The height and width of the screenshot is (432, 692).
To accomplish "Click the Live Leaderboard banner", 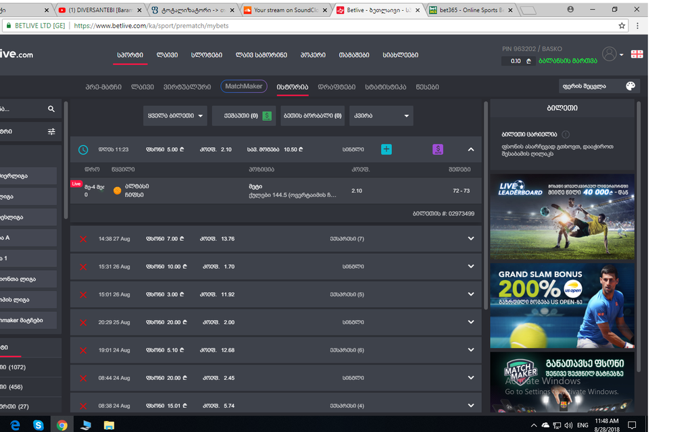I will pyautogui.click(x=562, y=217).
